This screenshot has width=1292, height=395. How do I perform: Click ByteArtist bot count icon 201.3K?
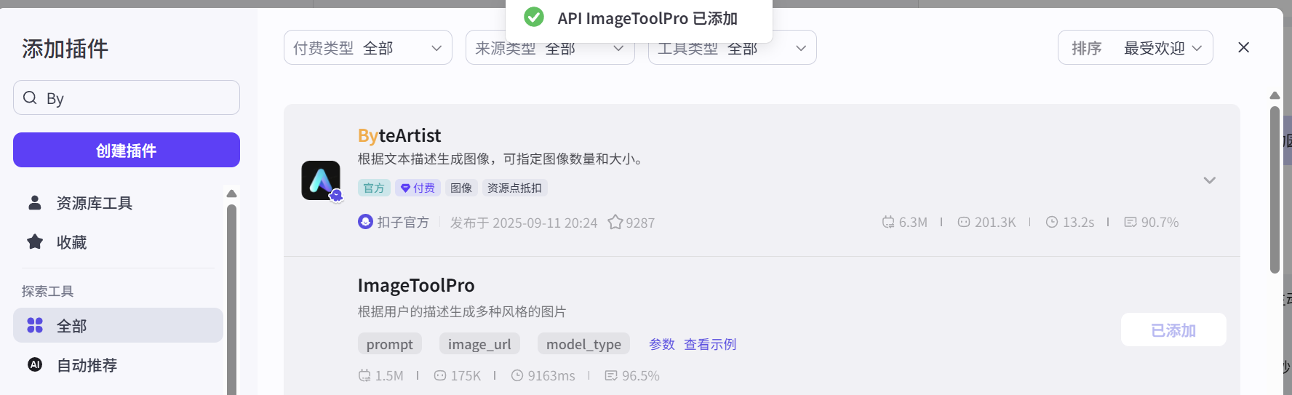964,222
